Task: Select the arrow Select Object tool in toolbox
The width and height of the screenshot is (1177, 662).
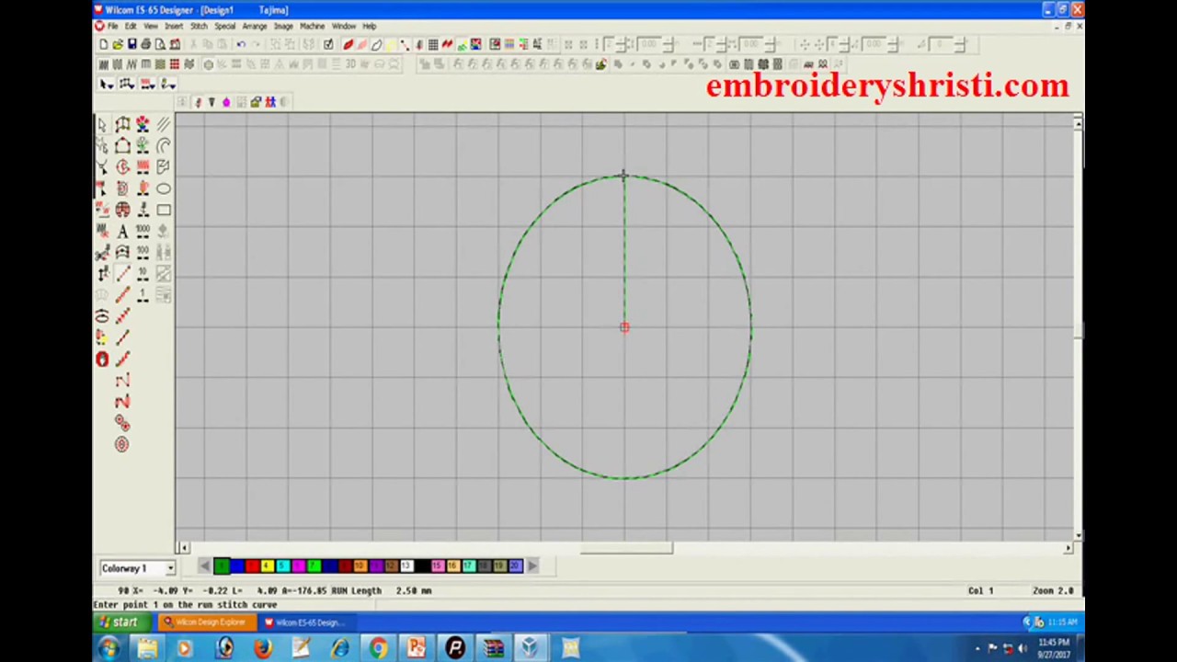Action: click(x=102, y=124)
